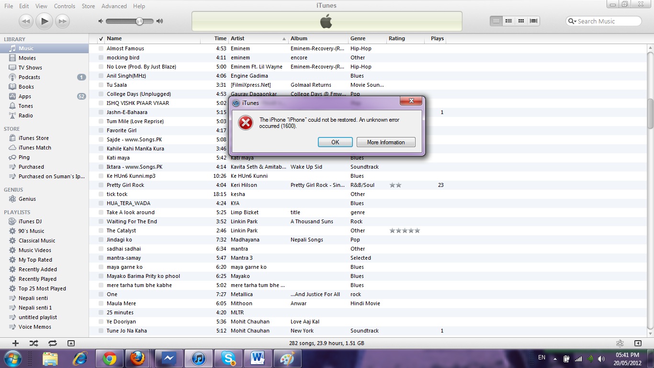Open Skype from the taskbar
This screenshot has height=368, width=654.
click(228, 358)
